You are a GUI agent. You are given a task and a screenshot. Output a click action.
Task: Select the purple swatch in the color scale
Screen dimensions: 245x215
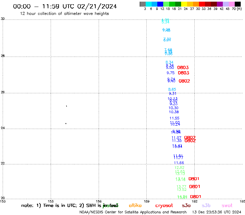(220, 4)
